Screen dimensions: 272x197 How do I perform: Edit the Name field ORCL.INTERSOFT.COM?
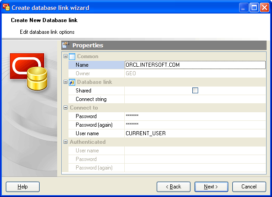tap(195, 65)
